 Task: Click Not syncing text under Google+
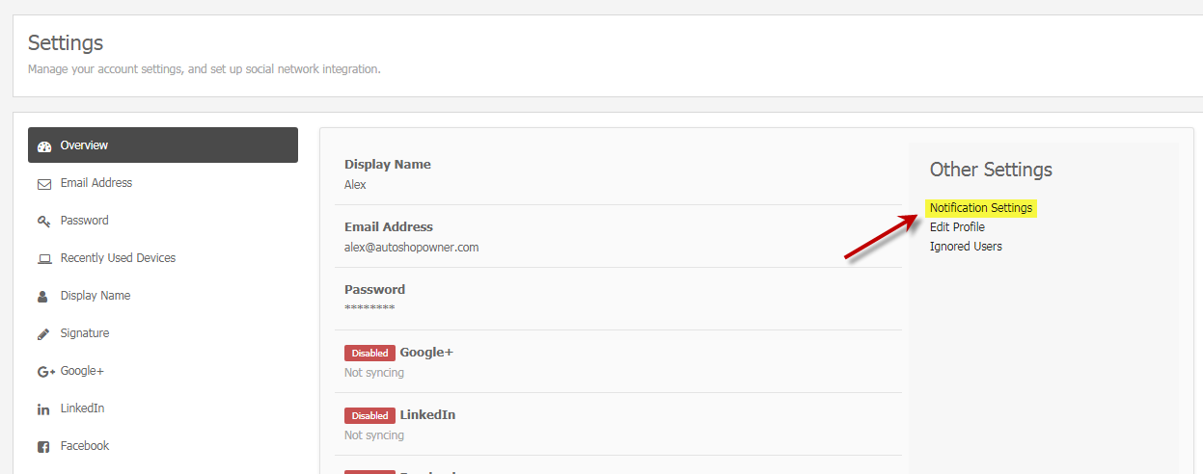tap(374, 373)
